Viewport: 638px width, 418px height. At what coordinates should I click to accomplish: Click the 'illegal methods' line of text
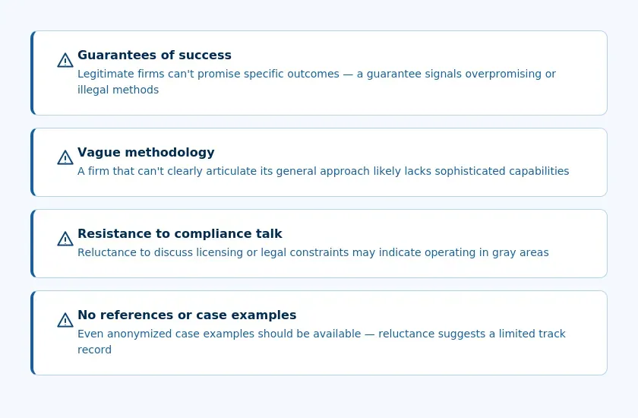tap(118, 90)
